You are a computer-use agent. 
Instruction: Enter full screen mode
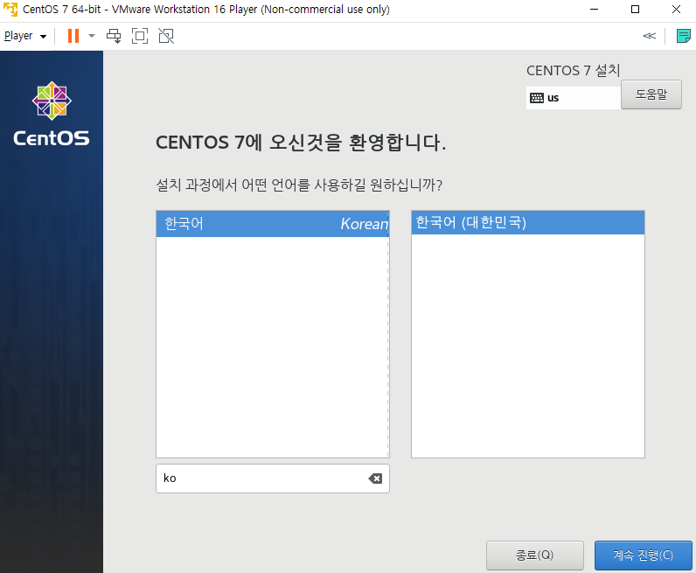(x=140, y=36)
